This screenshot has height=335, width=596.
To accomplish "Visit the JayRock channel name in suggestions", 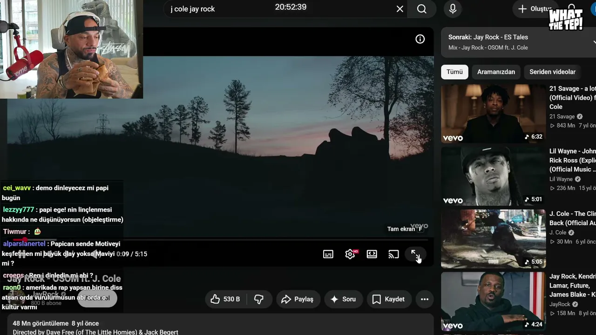I will tap(560, 304).
